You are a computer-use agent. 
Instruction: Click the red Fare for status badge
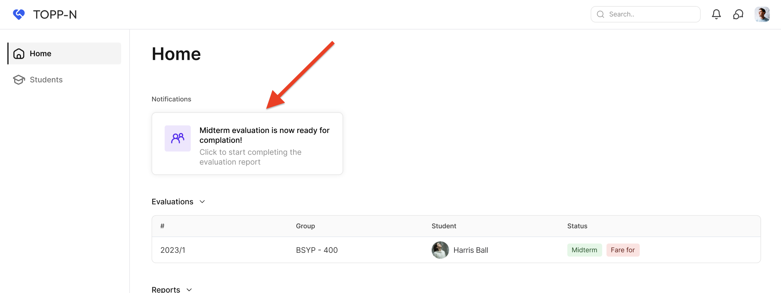click(x=623, y=250)
